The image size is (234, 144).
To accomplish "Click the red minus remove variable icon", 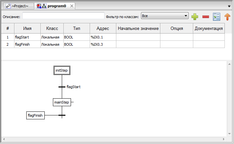I will 205,16.
